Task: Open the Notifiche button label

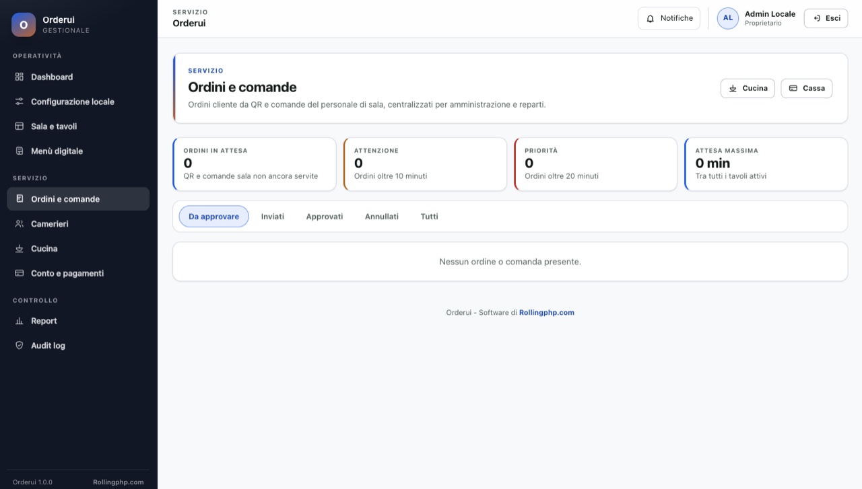Action: 677,18
